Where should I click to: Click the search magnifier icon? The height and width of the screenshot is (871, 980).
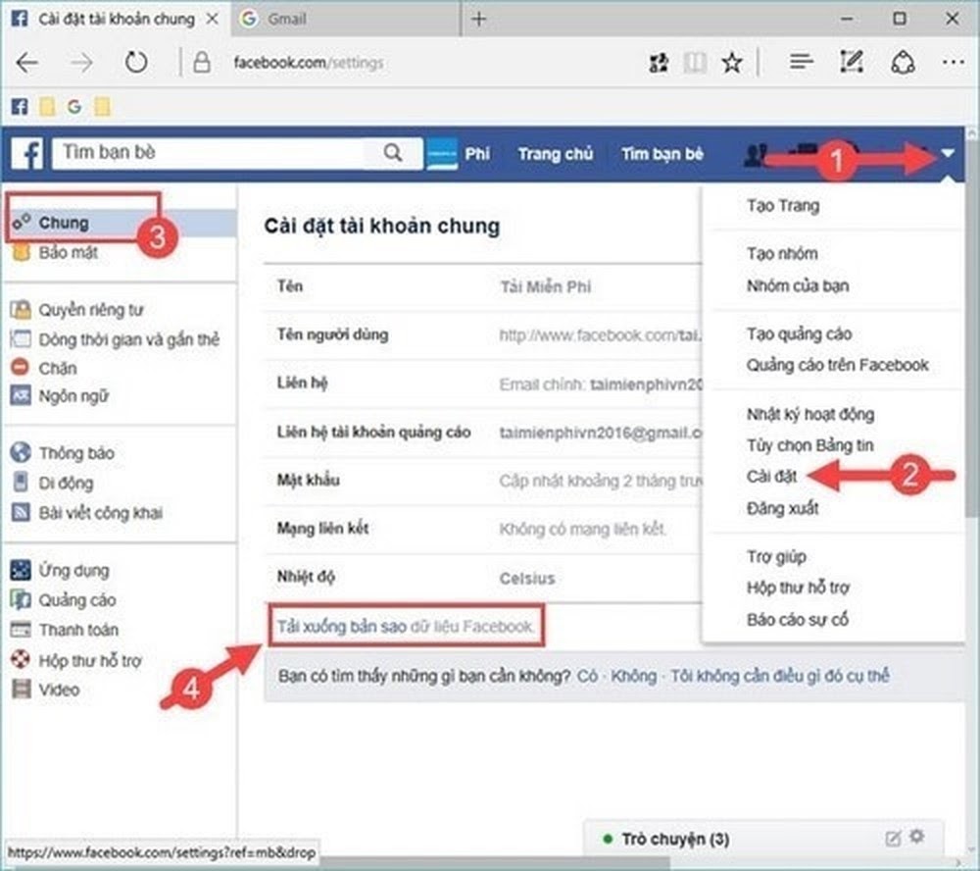click(392, 153)
